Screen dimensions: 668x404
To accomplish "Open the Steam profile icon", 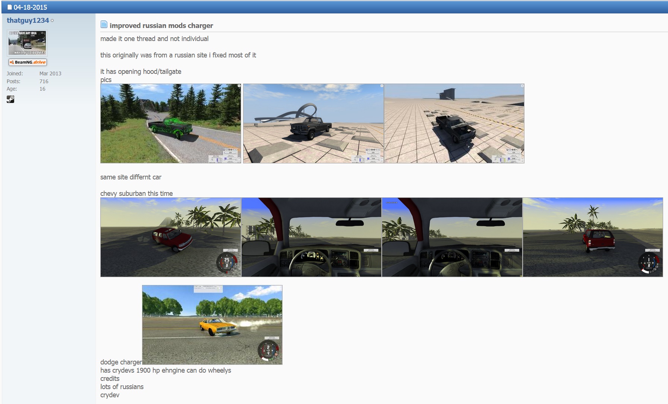I will [x=10, y=99].
